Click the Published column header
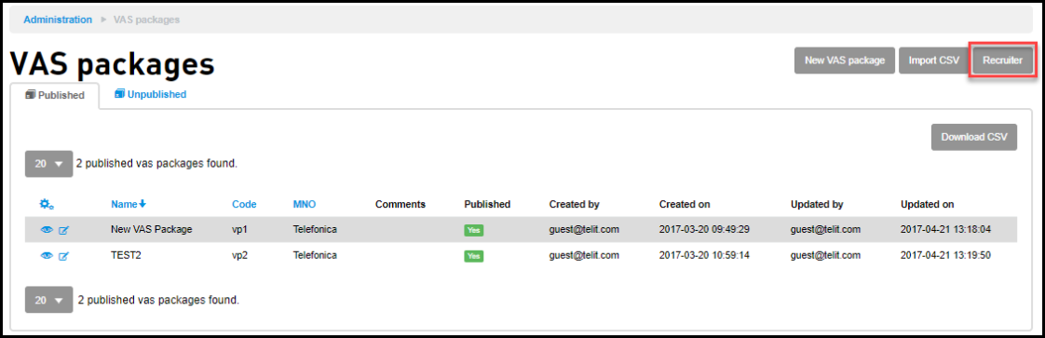This screenshot has height=338, width=1045. 487,204
